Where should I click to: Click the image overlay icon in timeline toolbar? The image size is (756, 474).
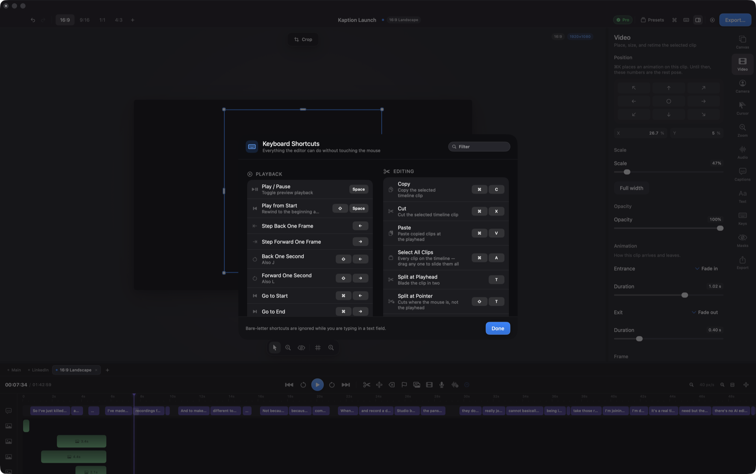[417, 385]
